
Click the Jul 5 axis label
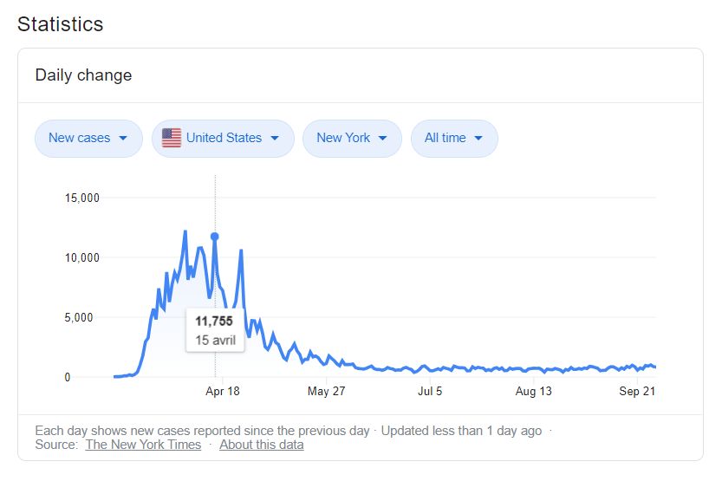[x=430, y=392]
